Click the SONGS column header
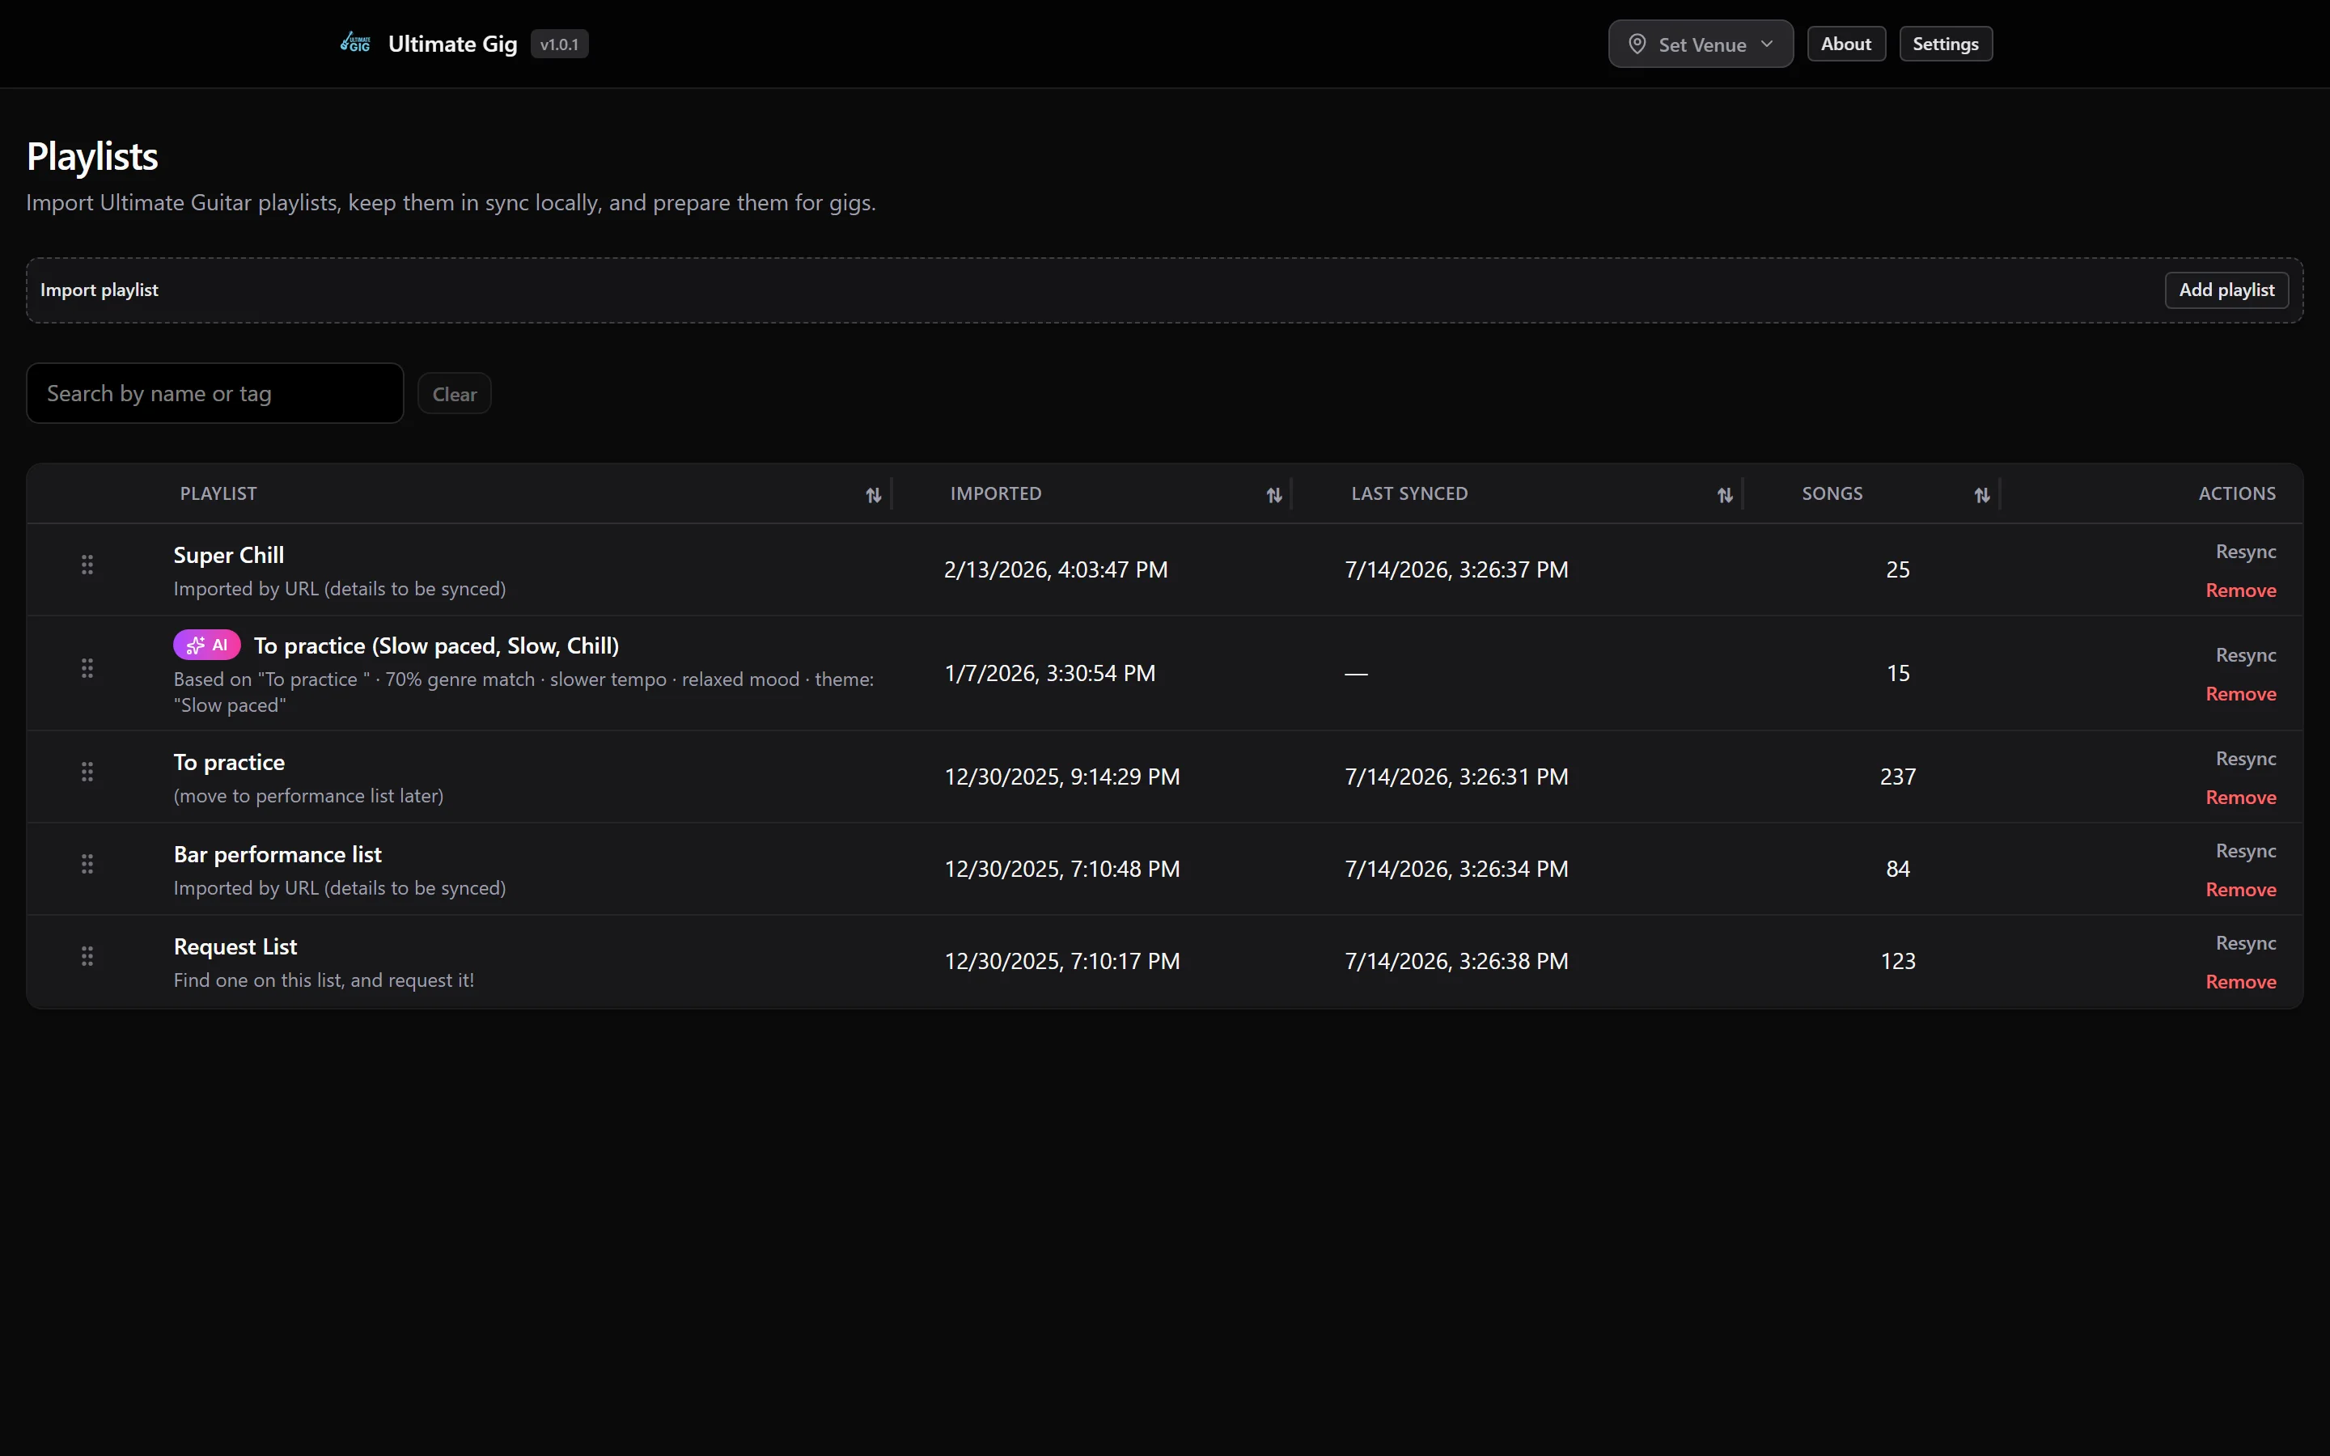The image size is (2330, 1456). click(x=1832, y=494)
